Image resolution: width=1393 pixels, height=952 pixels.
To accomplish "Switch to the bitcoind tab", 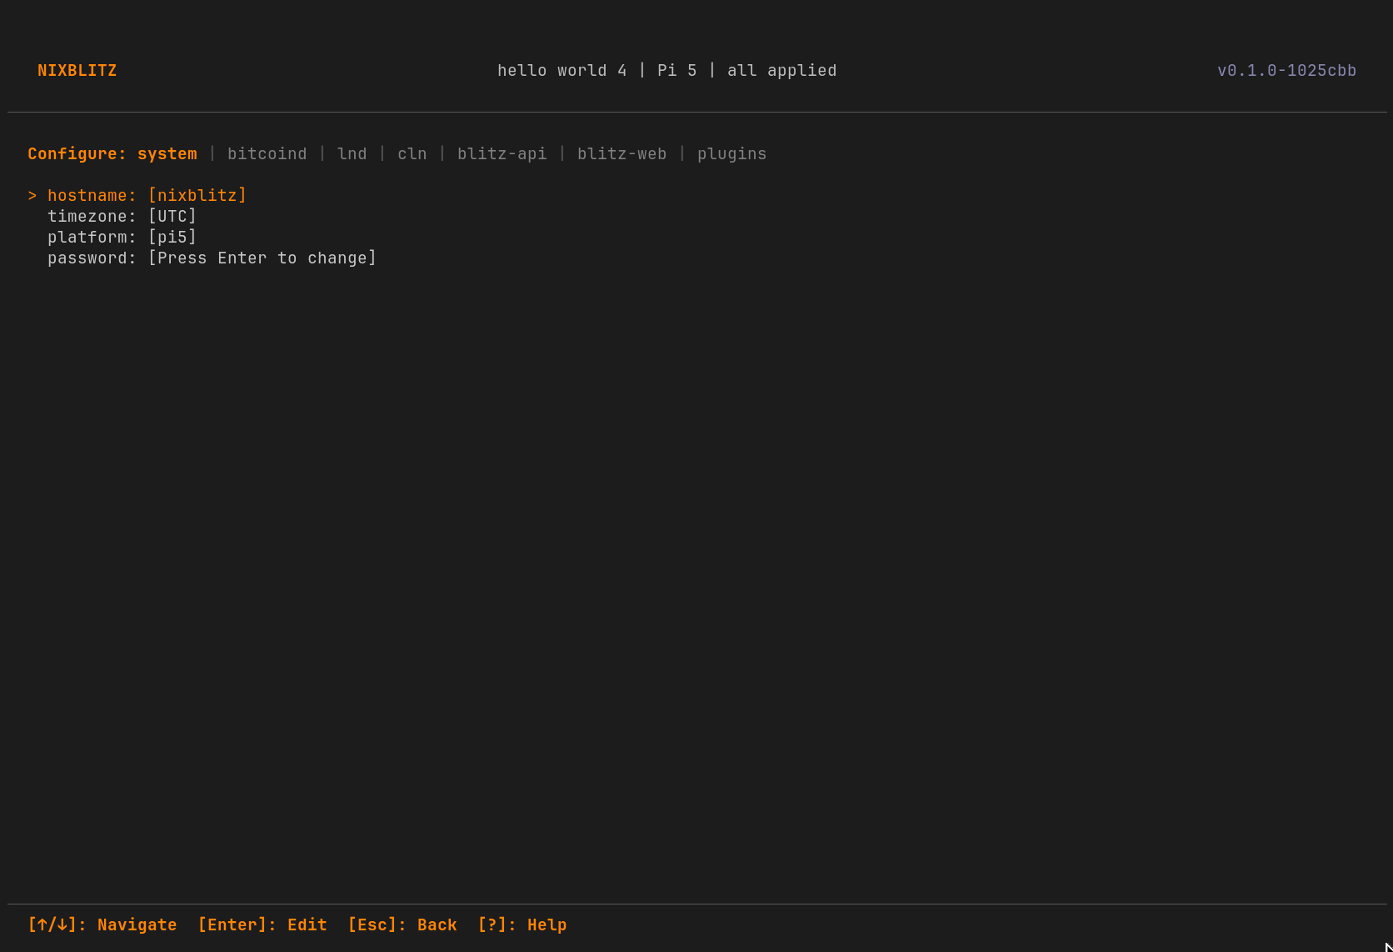I will 267,154.
